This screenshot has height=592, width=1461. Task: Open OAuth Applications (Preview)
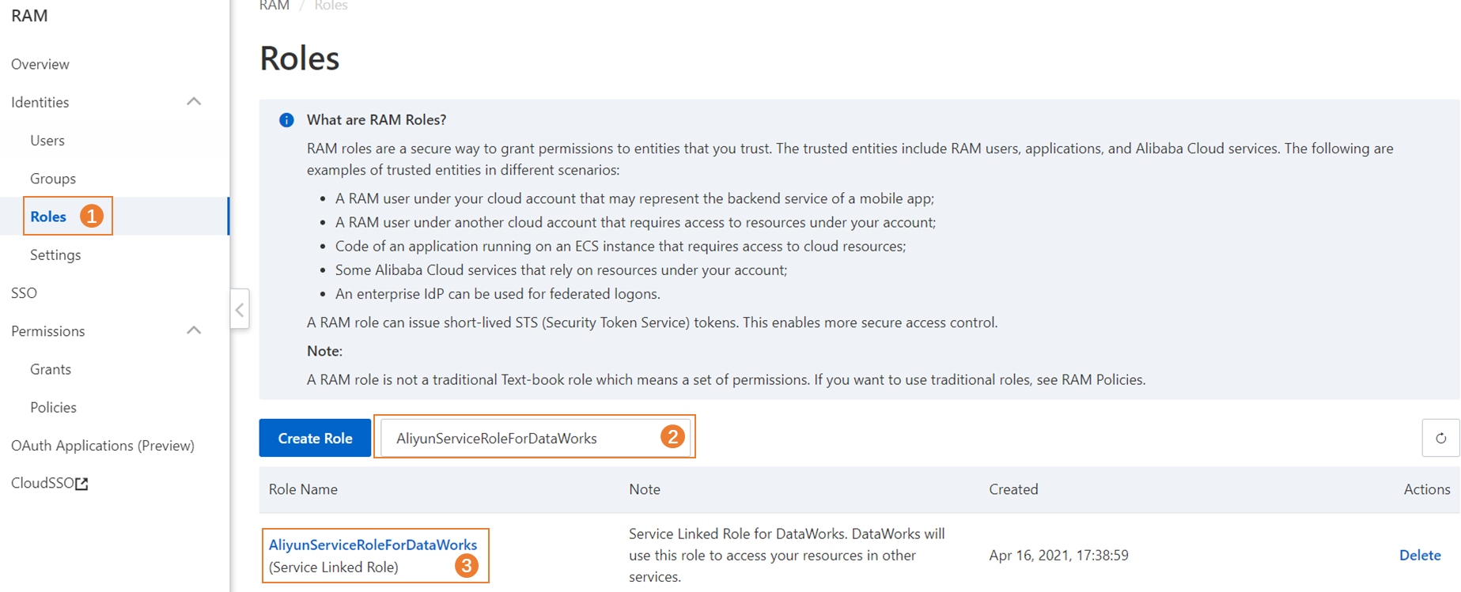click(103, 445)
